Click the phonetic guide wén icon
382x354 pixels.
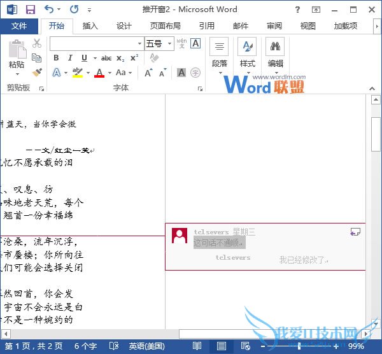coord(181,43)
